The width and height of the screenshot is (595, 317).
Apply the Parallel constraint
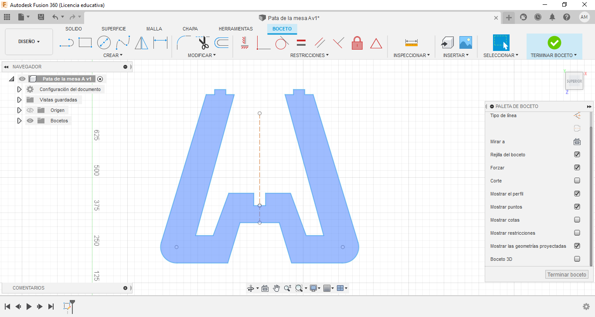320,43
